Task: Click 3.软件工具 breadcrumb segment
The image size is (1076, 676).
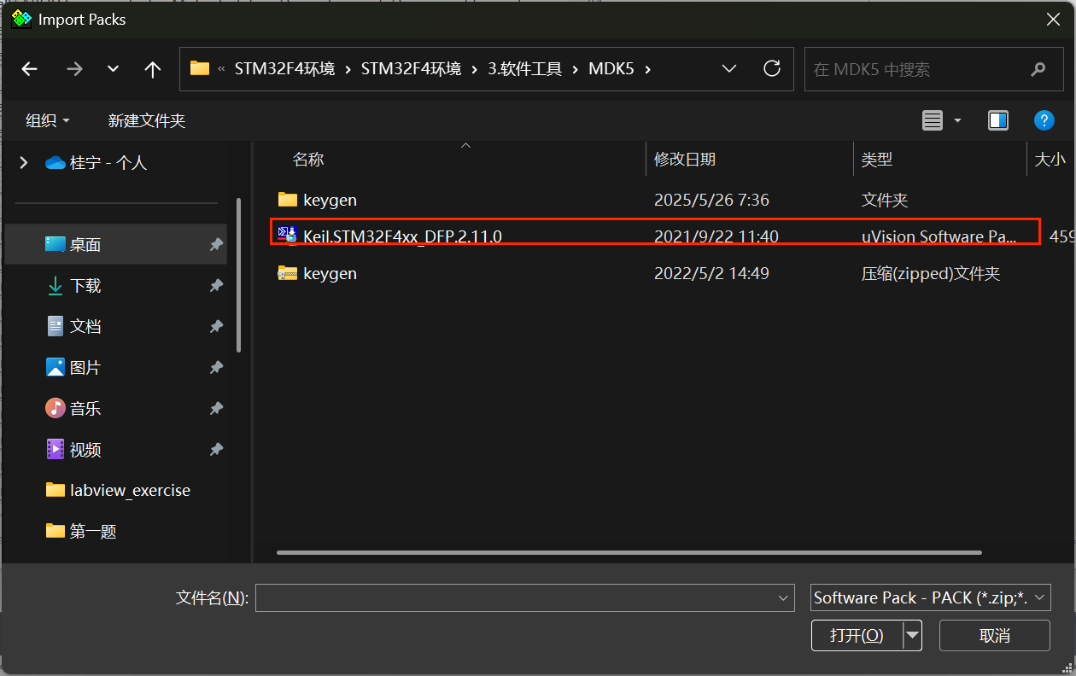Action: tap(524, 69)
